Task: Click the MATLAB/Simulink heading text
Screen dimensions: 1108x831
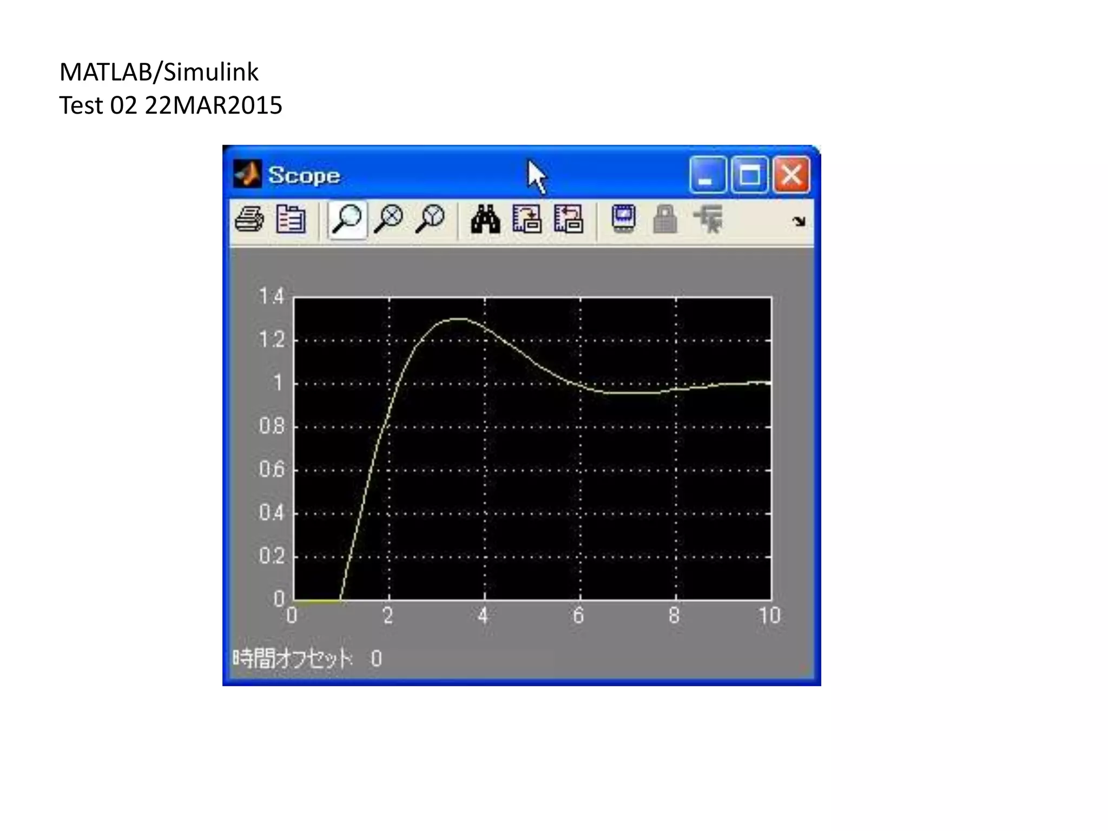Action: tap(159, 72)
